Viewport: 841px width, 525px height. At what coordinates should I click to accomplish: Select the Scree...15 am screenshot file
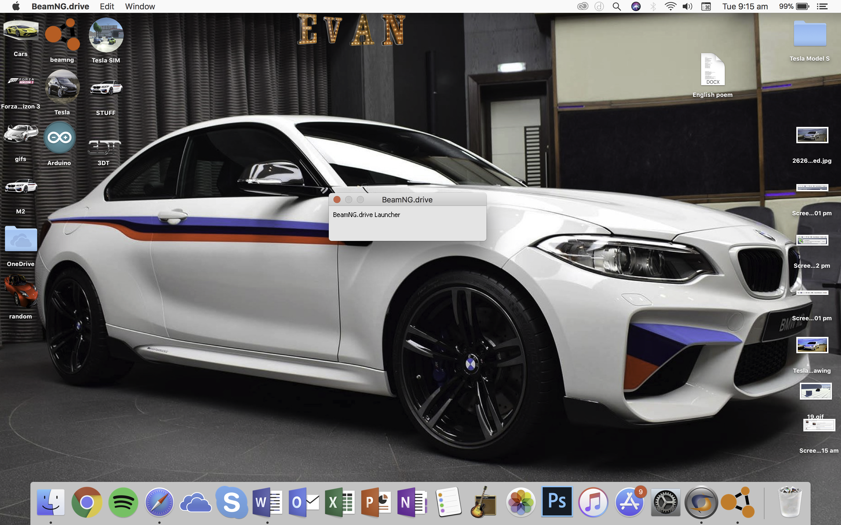pyautogui.click(x=819, y=425)
